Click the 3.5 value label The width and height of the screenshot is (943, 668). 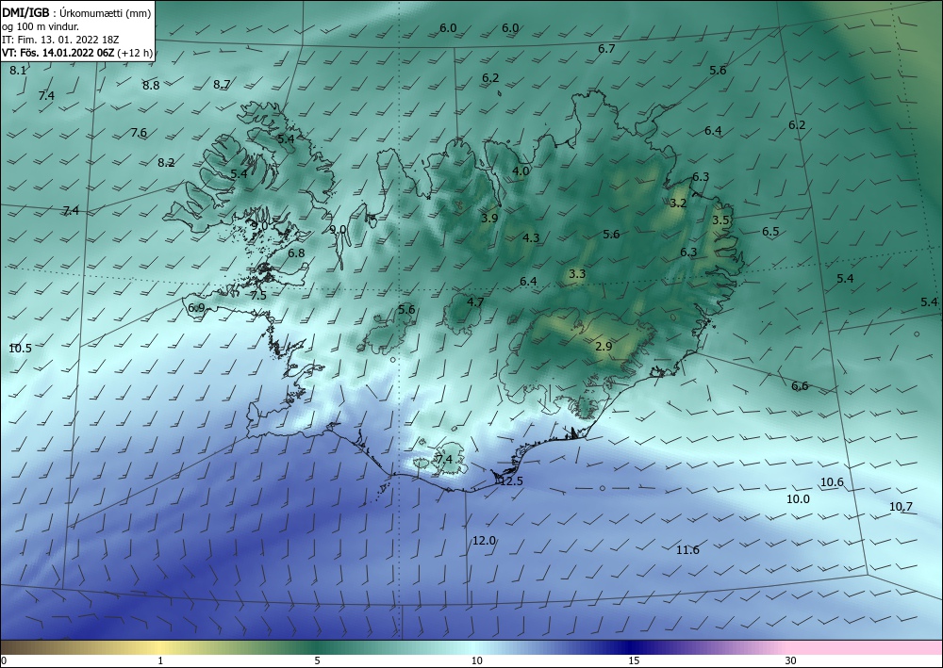pyautogui.click(x=720, y=220)
